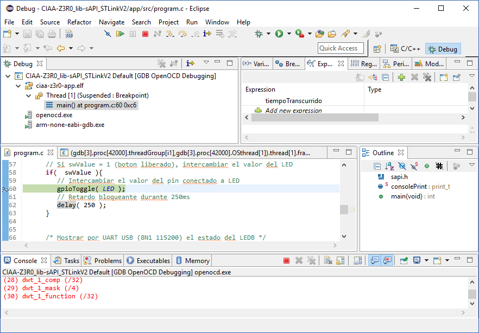This screenshot has width=479, height=333.
Task: Toggle Sort alphabetically in Outline
Action: (389, 166)
